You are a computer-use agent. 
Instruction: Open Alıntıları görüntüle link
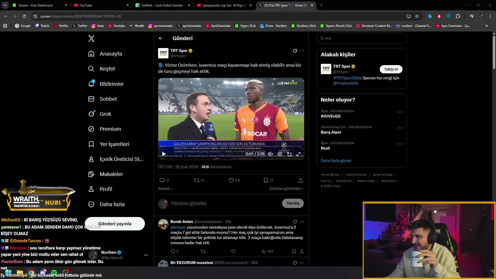pos(286,189)
